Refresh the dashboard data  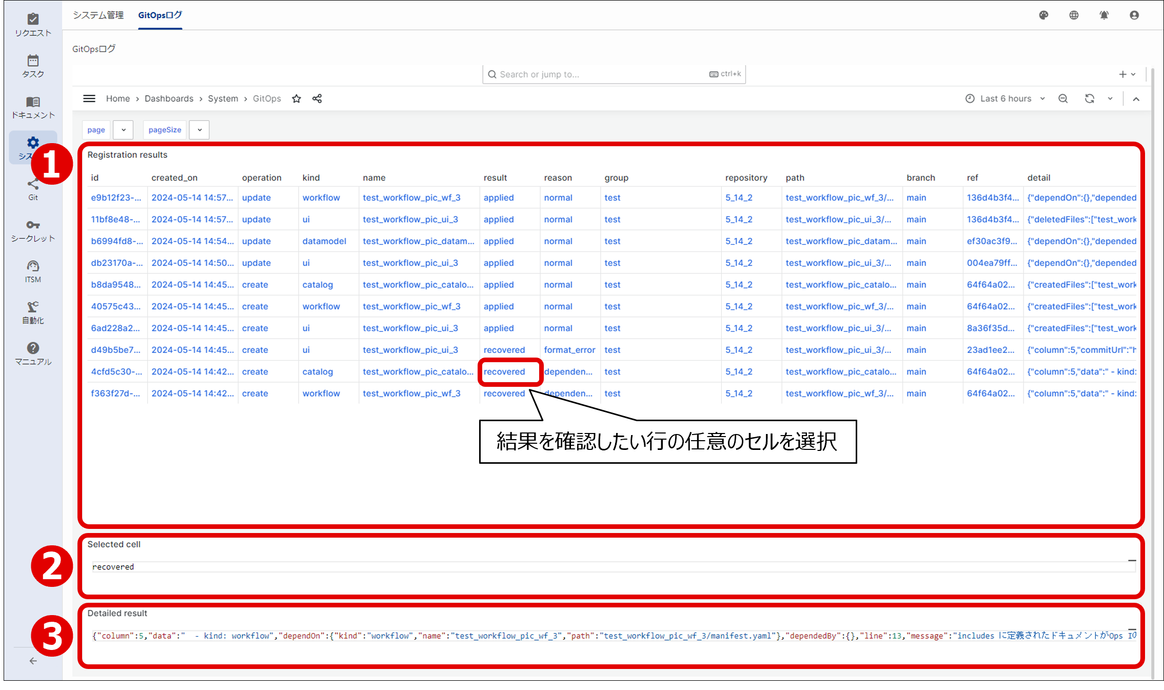[1089, 98]
